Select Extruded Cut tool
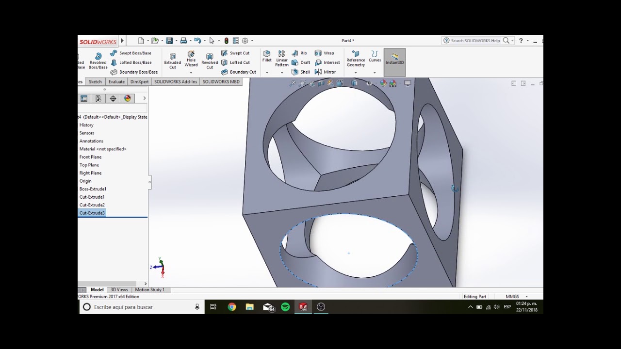Screen dimensions: 621x349 point(172,61)
